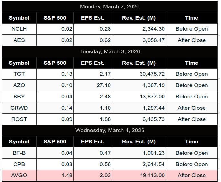The width and height of the screenshot is (221, 182).
Task: Open the AES symbol row
Action: (19, 40)
